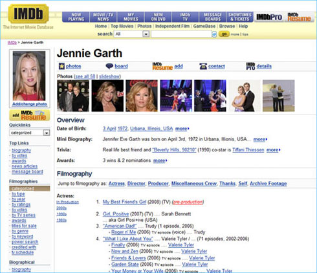The height and width of the screenshot is (273, 317).
Task: Click the 3 April birth date link
Action: (109, 129)
